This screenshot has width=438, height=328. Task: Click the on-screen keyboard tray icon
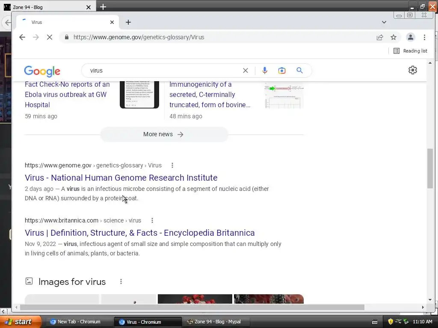click(x=375, y=322)
